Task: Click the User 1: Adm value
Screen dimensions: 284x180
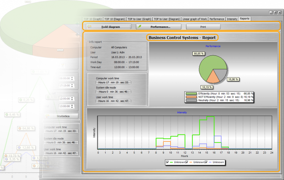Action: coord(118,52)
